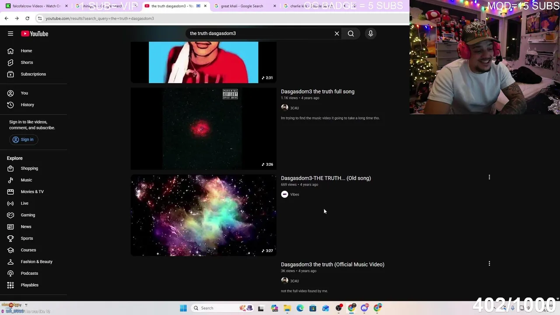Open Discord from the taskbar
This screenshot has height=315, width=560.
point(364,308)
